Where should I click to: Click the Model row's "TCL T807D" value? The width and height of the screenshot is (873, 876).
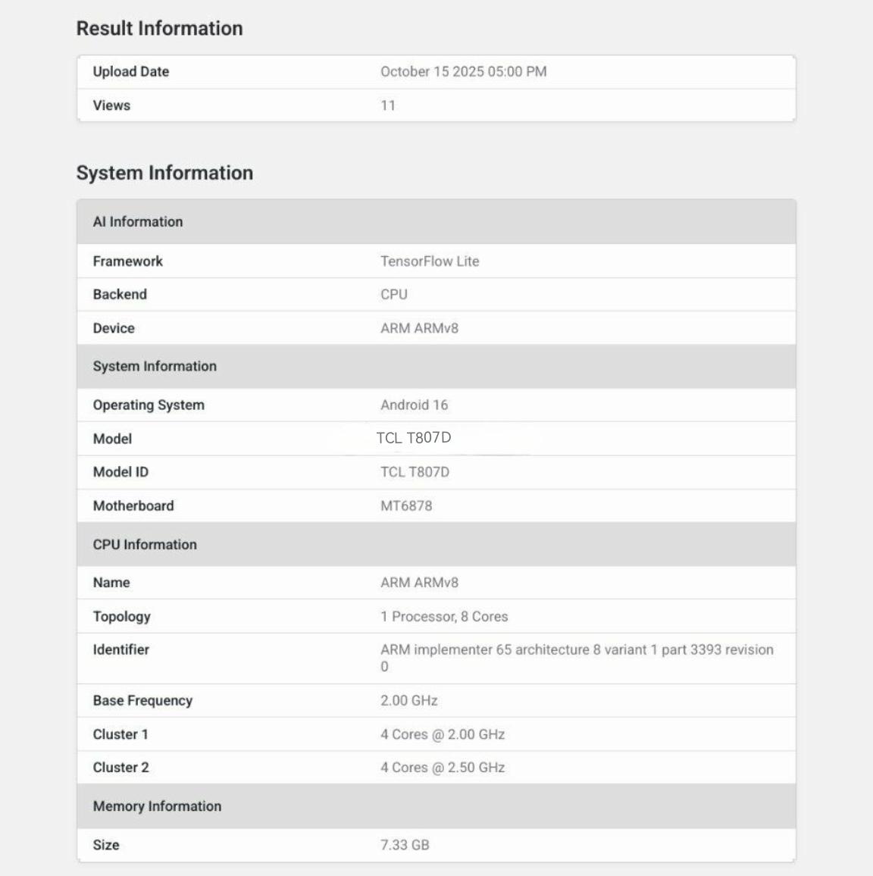coord(414,438)
